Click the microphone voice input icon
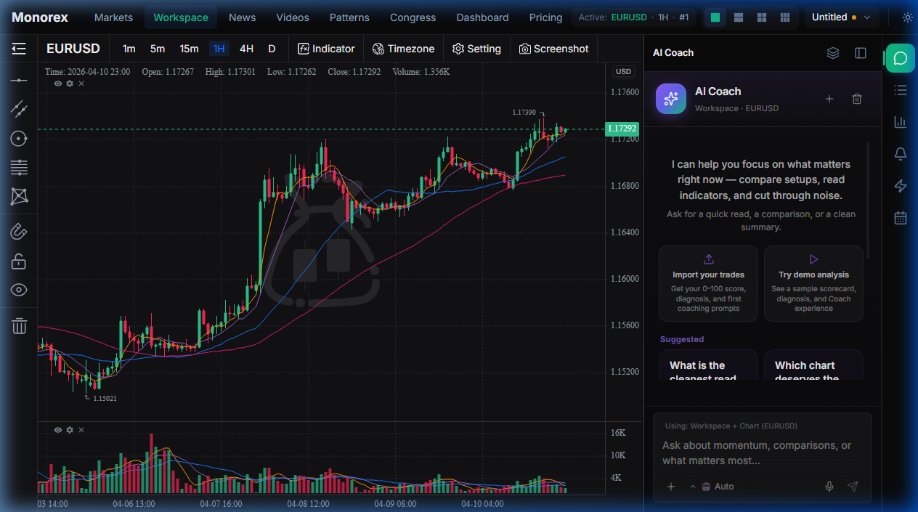Screen dimensions: 918x512 click(x=829, y=487)
